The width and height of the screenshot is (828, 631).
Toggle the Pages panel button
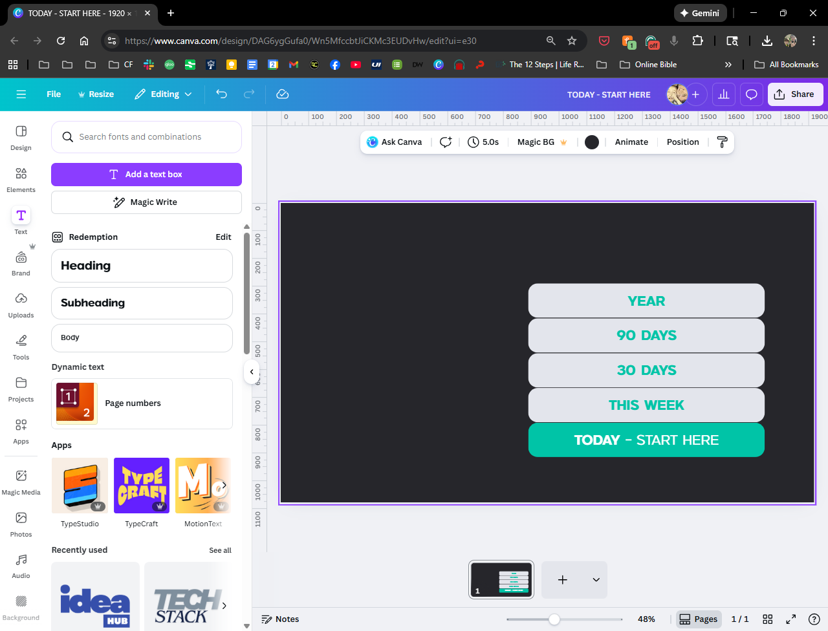pos(698,619)
